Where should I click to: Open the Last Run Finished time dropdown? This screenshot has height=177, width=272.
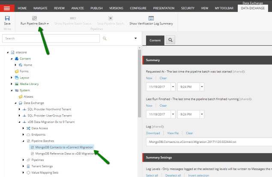point(201,115)
